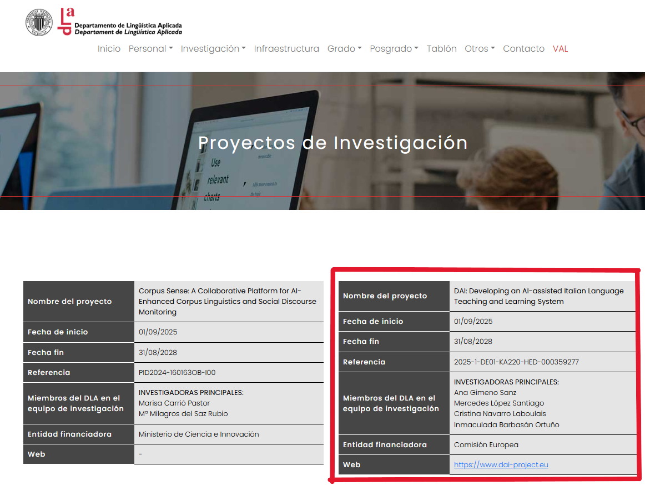Expand the Personal dropdown menu

pyautogui.click(x=150, y=49)
